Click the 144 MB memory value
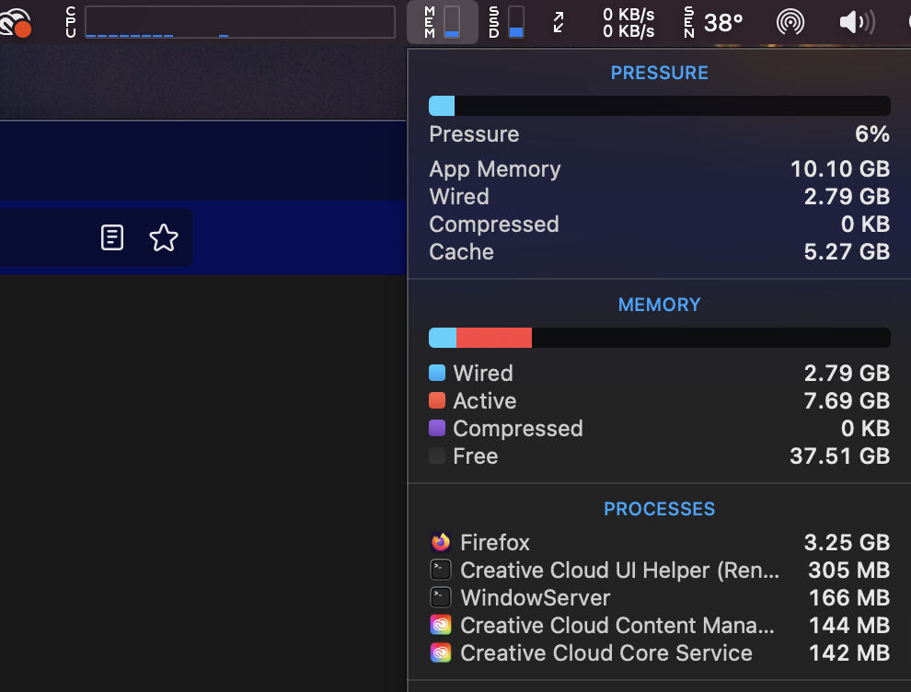The width and height of the screenshot is (911, 692). click(849, 626)
